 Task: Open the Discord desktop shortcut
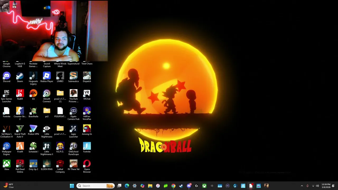(7, 77)
